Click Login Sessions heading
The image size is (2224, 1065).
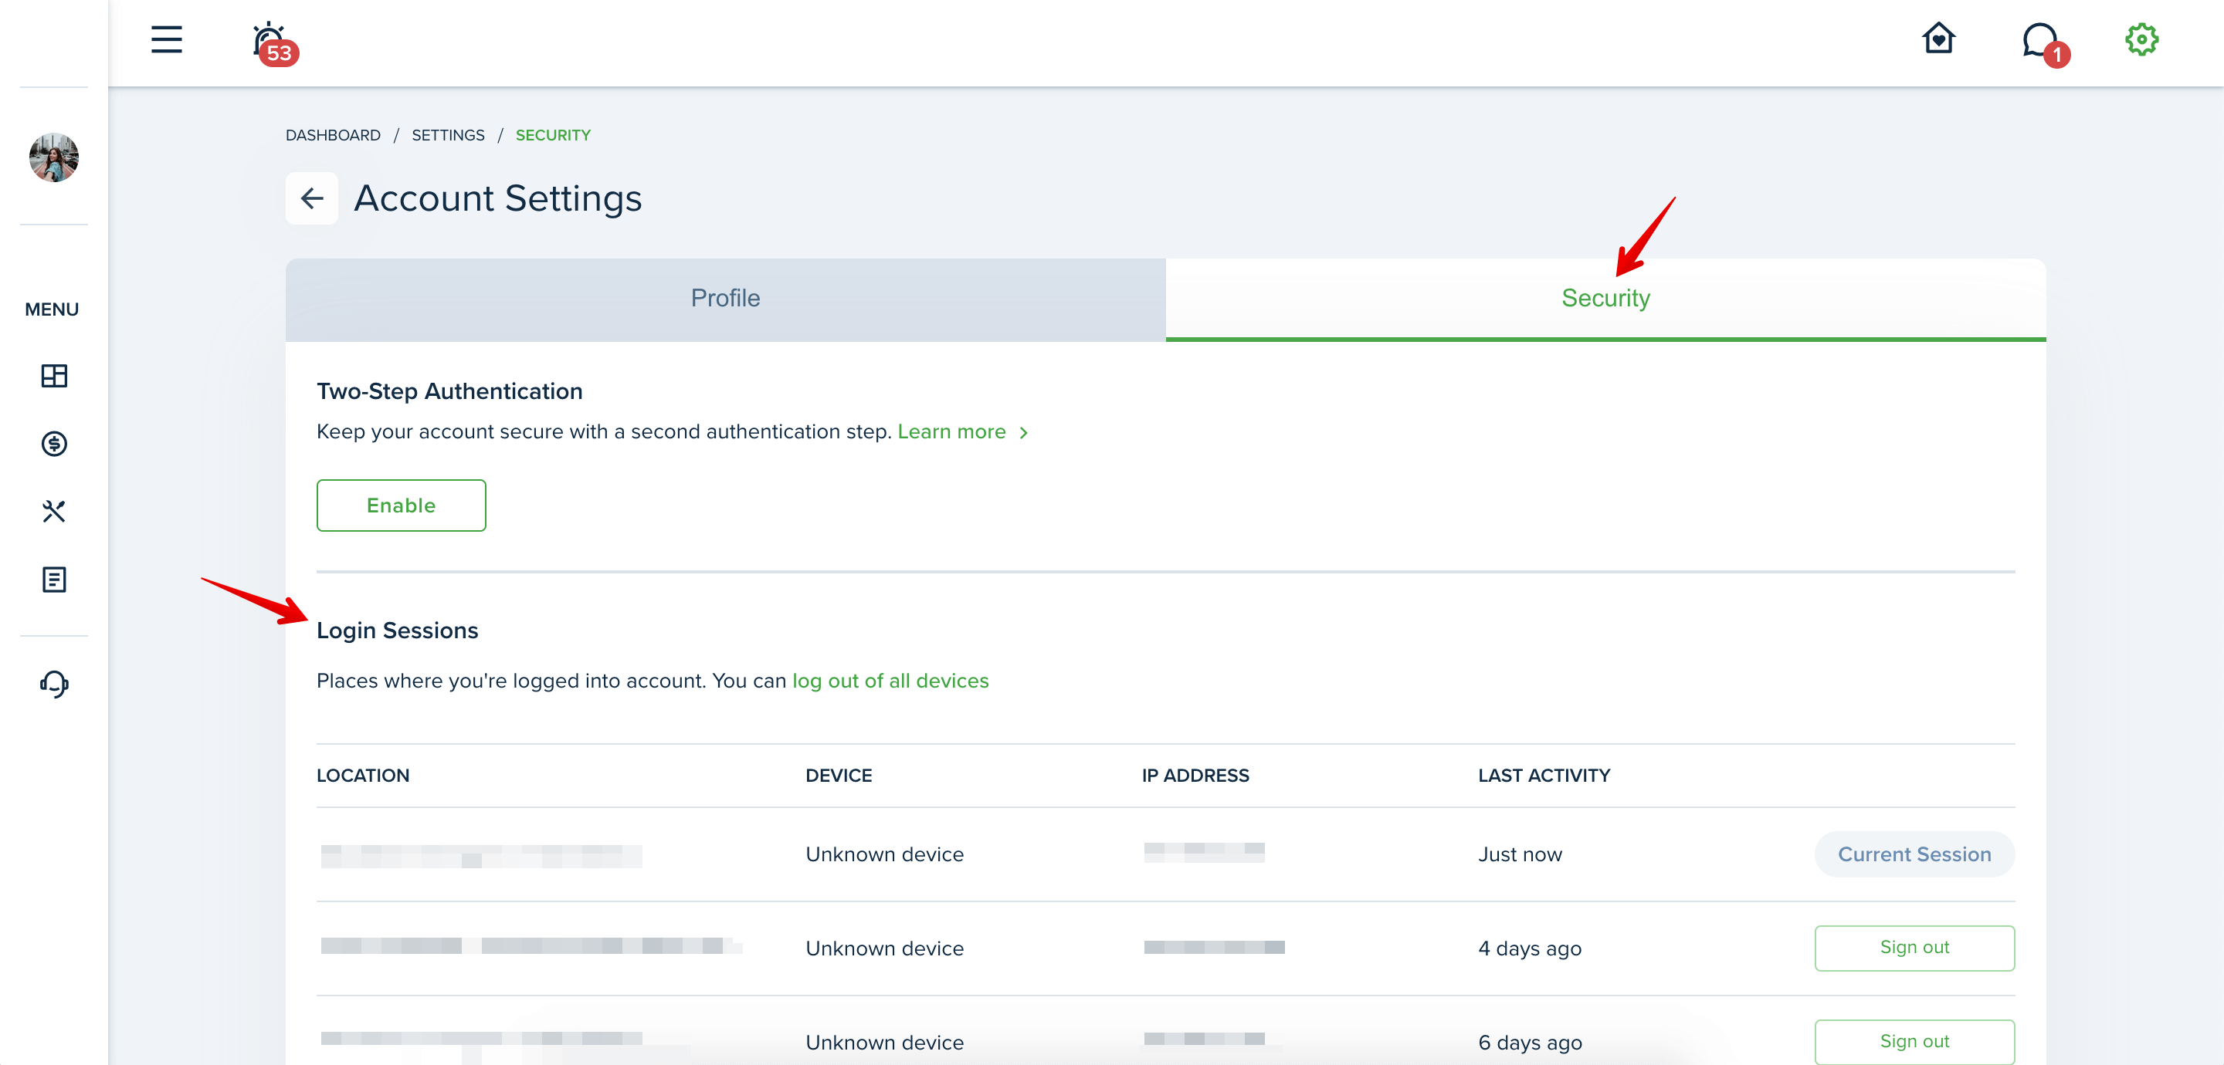point(397,631)
